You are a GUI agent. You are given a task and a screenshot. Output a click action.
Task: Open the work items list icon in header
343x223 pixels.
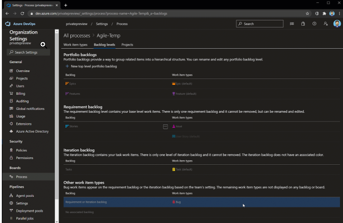click(x=292, y=23)
